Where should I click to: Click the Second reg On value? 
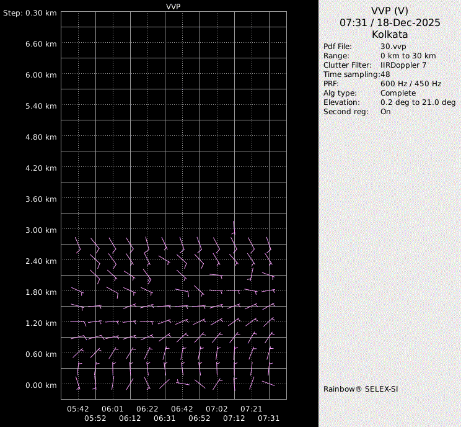click(x=385, y=112)
